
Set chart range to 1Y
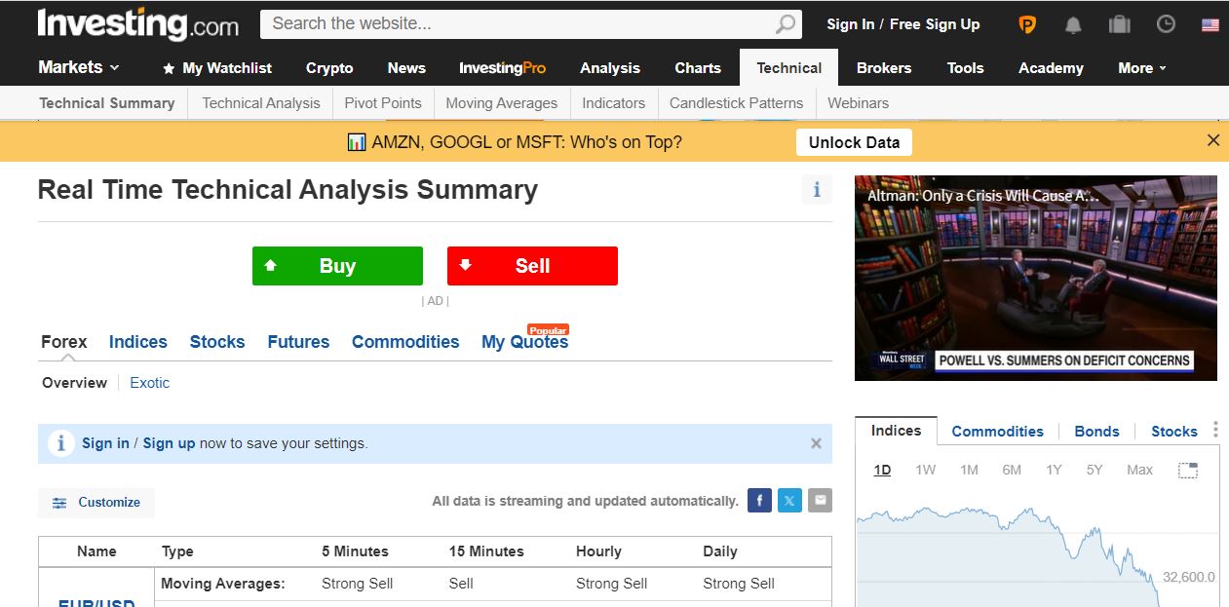(1054, 470)
